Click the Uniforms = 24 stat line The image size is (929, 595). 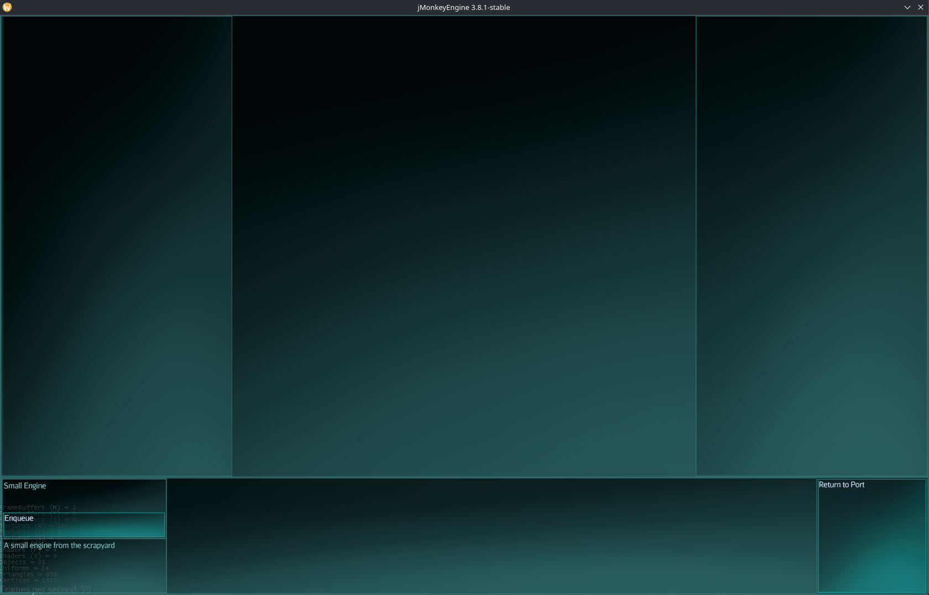(25, 568)
